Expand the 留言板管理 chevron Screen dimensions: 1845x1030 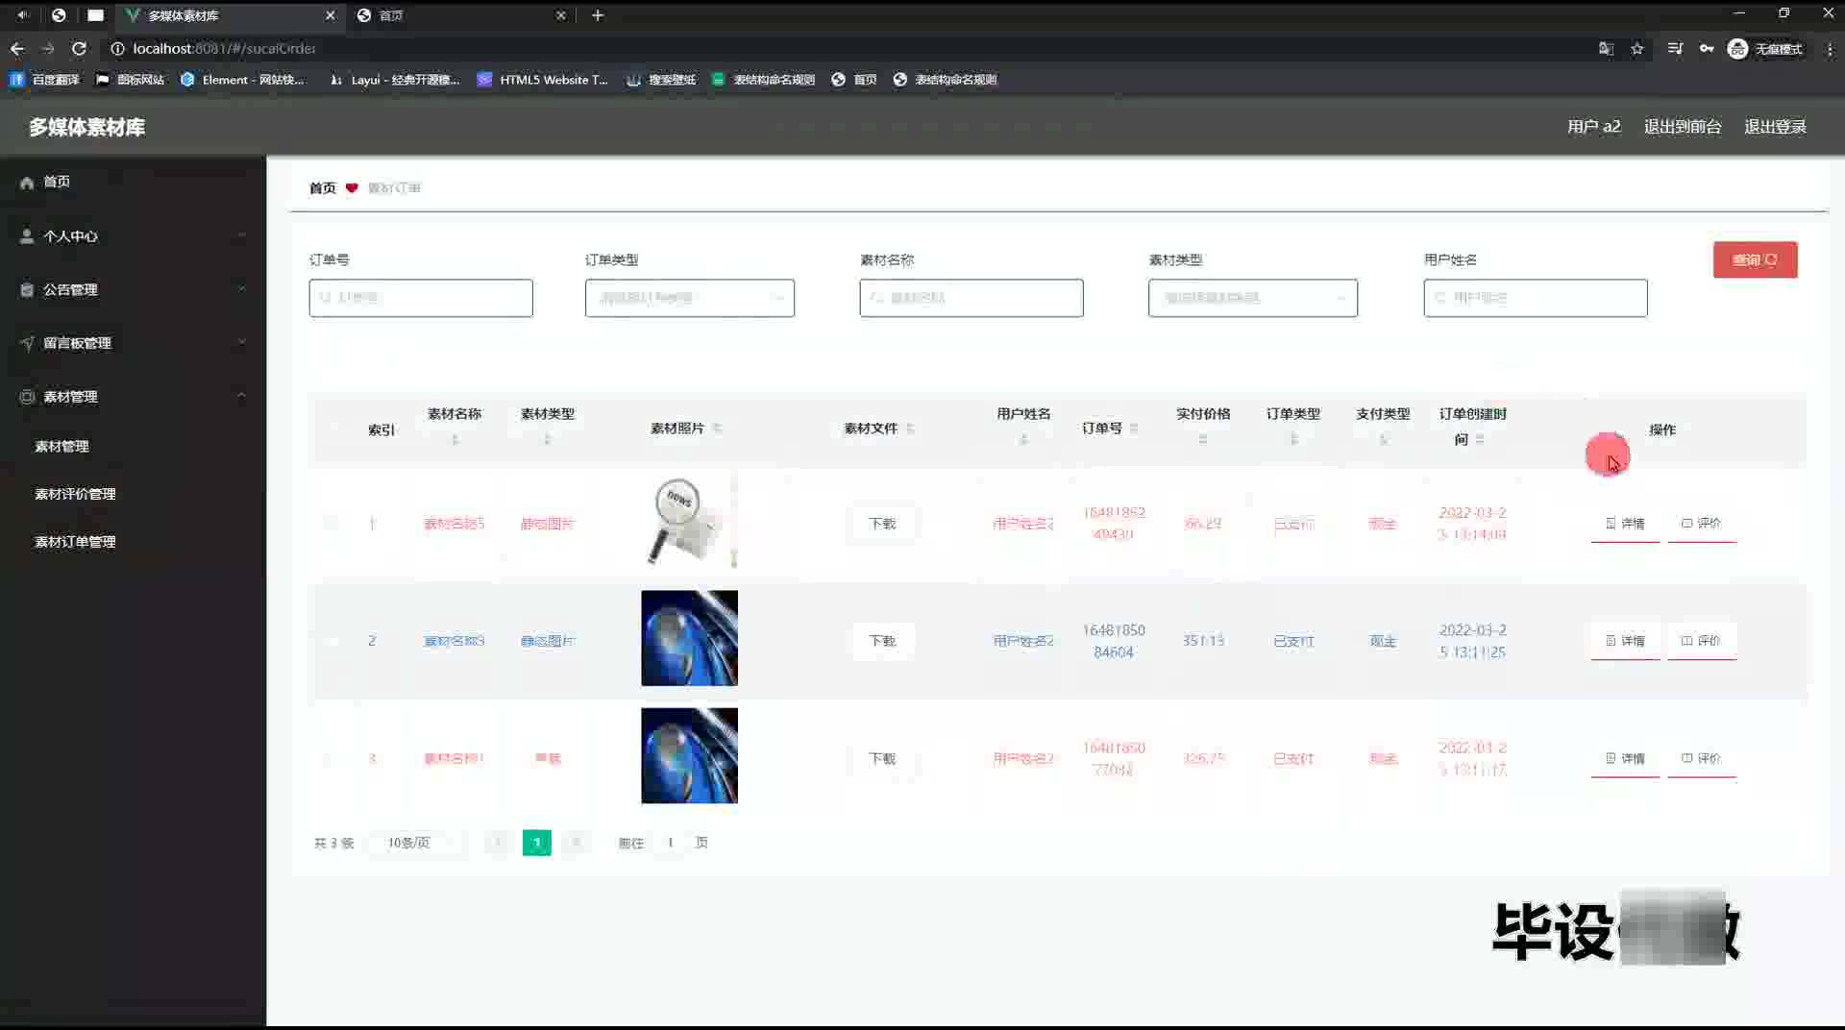point(241,342)
